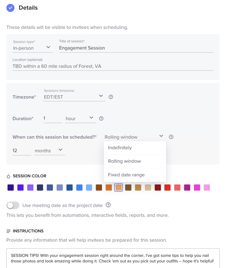Click help icon beside Rolling window dropdown
This screenshot has height=268, width=226.
tap(171, 137)
